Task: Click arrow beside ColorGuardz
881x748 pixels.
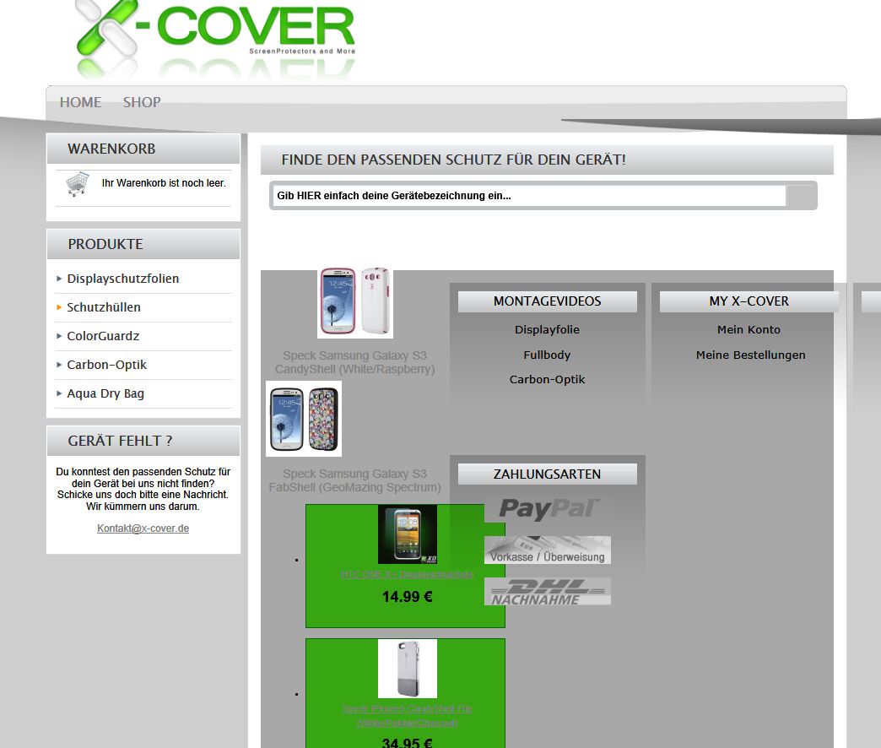Action: pos(59,336)
